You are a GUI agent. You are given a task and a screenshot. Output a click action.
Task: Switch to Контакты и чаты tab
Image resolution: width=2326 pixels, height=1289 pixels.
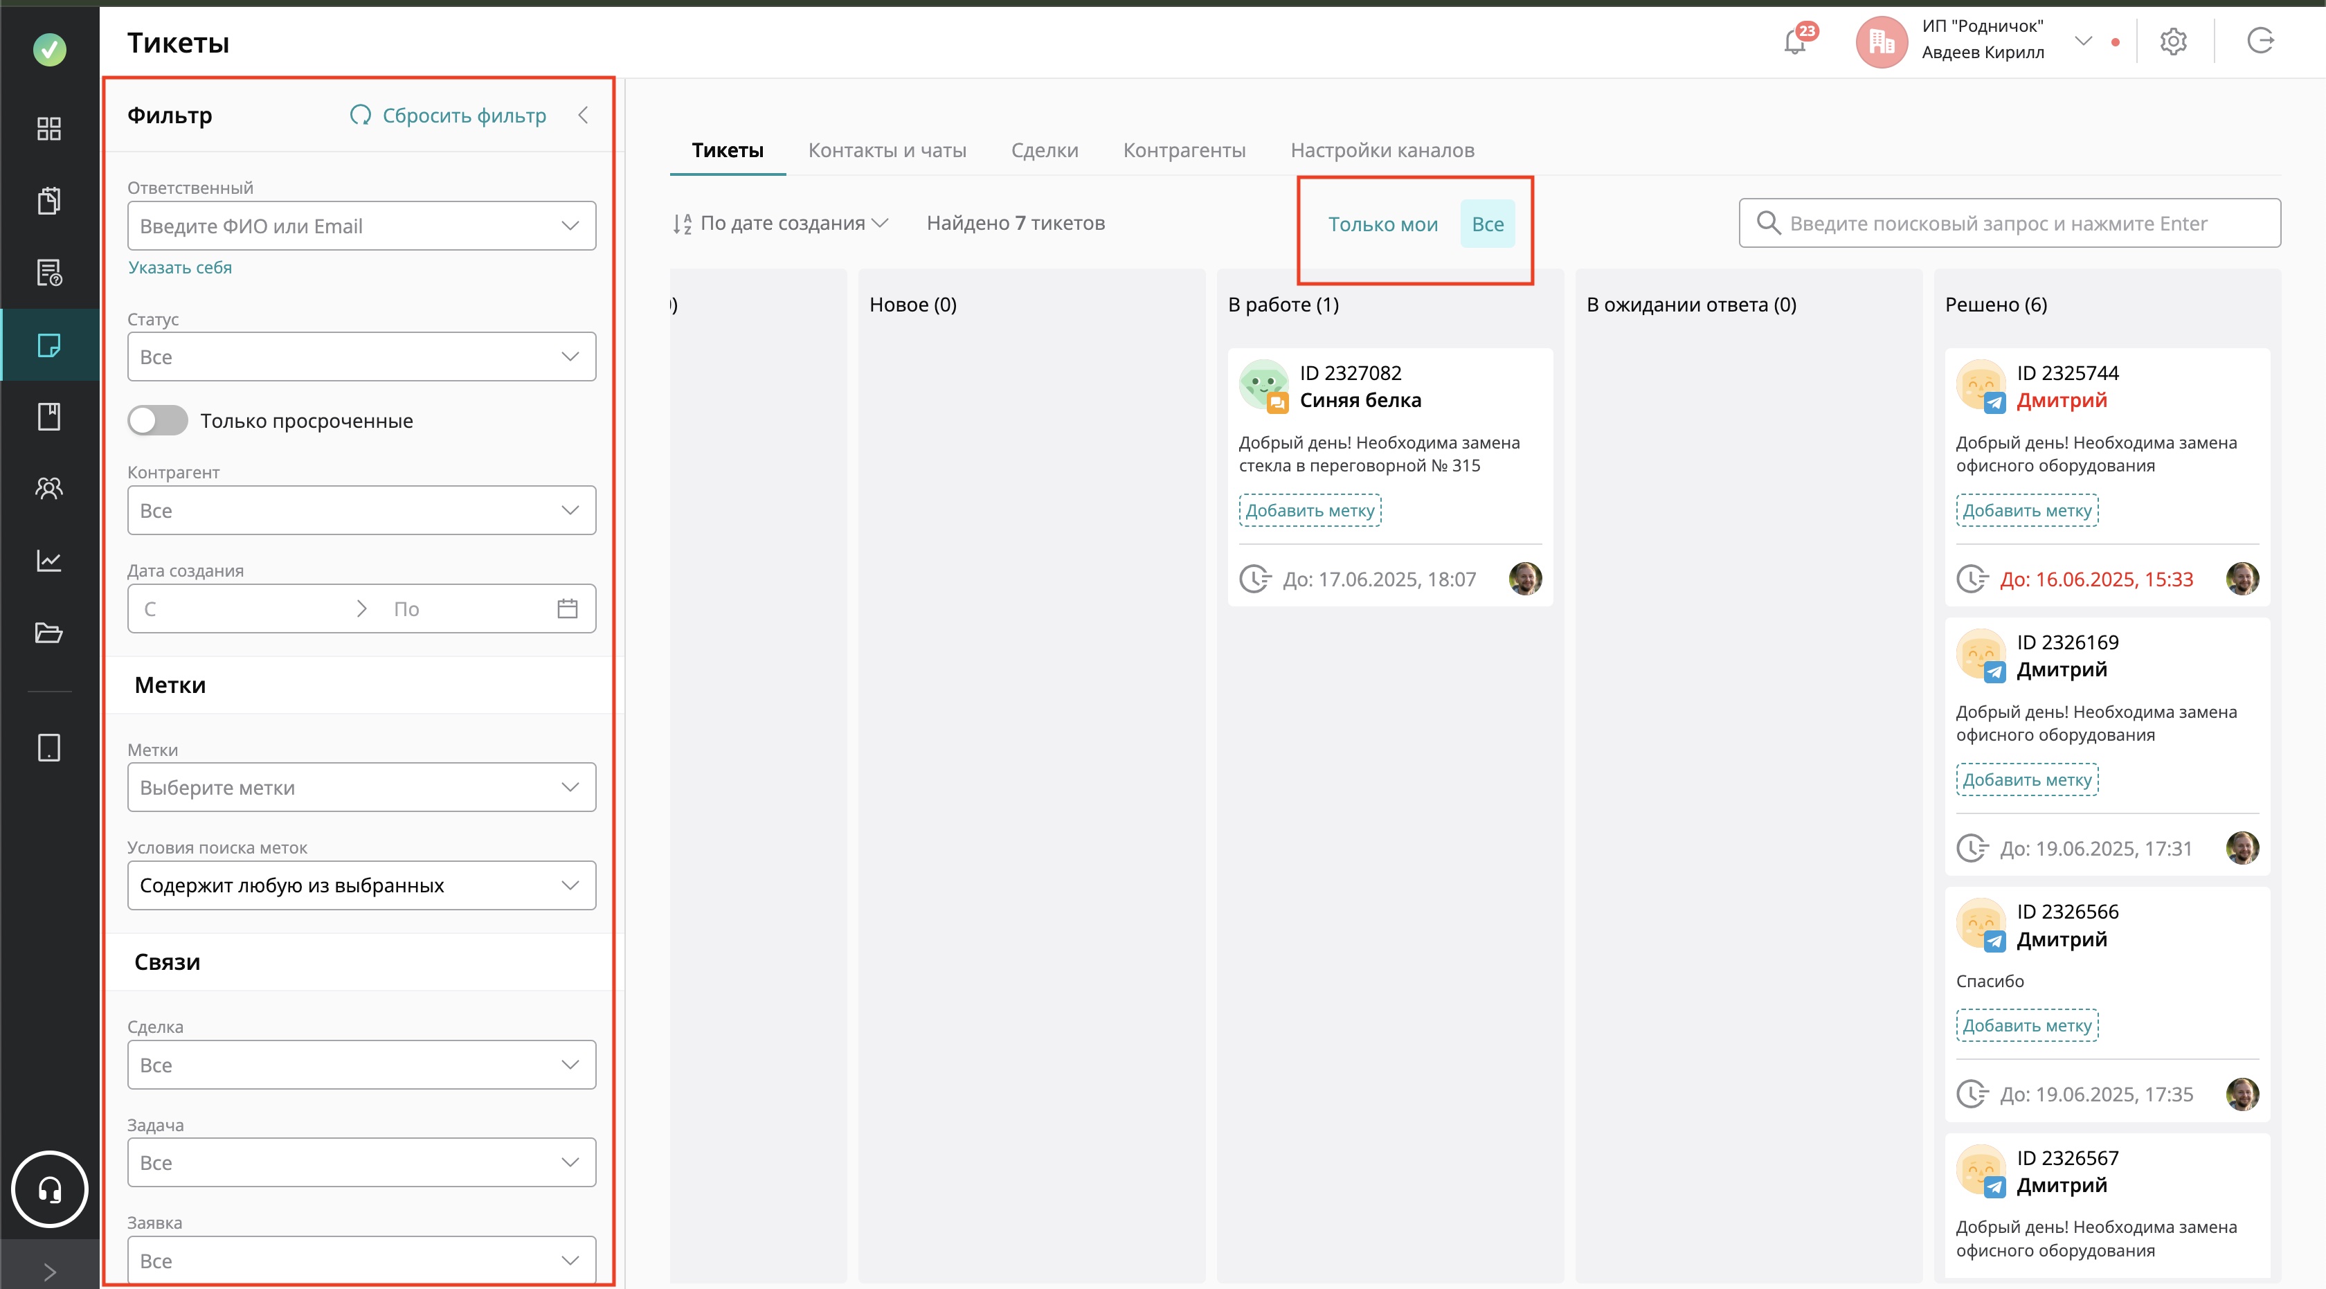pos(887,150)
